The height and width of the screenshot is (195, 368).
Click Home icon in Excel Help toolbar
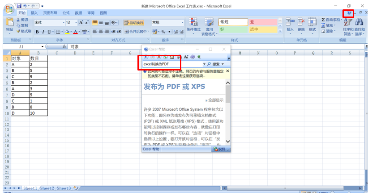pyautogui.click(x=172, y=57)
